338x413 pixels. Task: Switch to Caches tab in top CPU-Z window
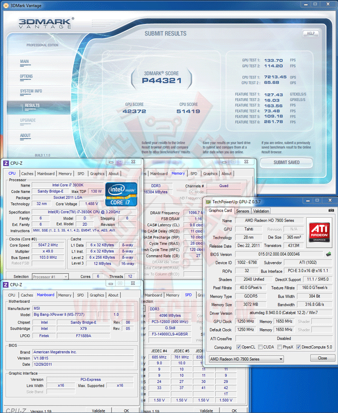27,174
